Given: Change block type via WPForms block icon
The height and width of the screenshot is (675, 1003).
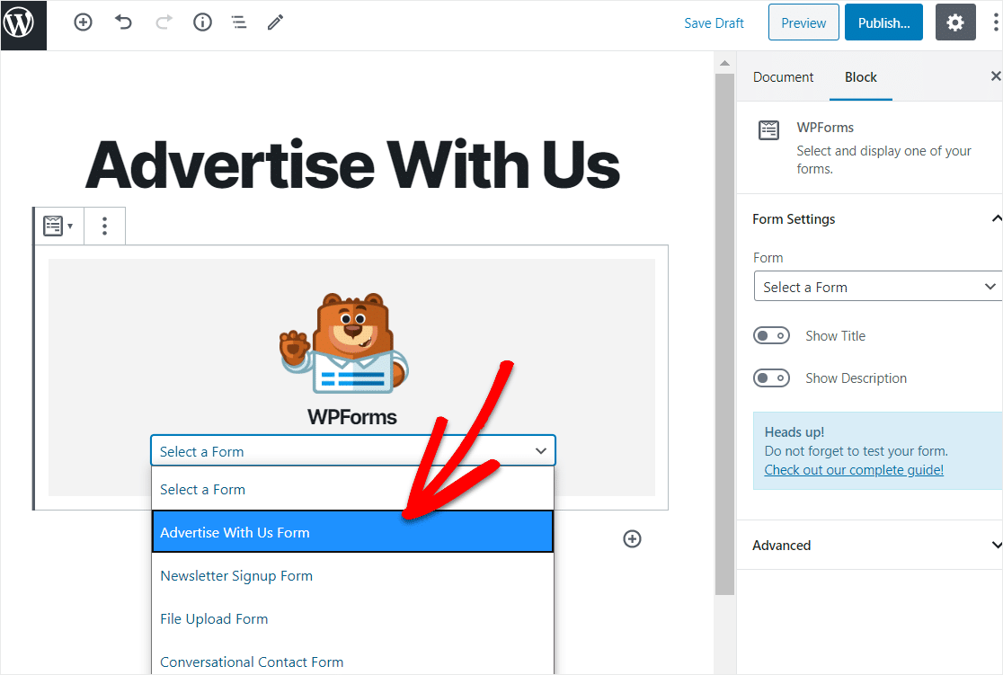Looking at the screenshot, I should point(58,226).
